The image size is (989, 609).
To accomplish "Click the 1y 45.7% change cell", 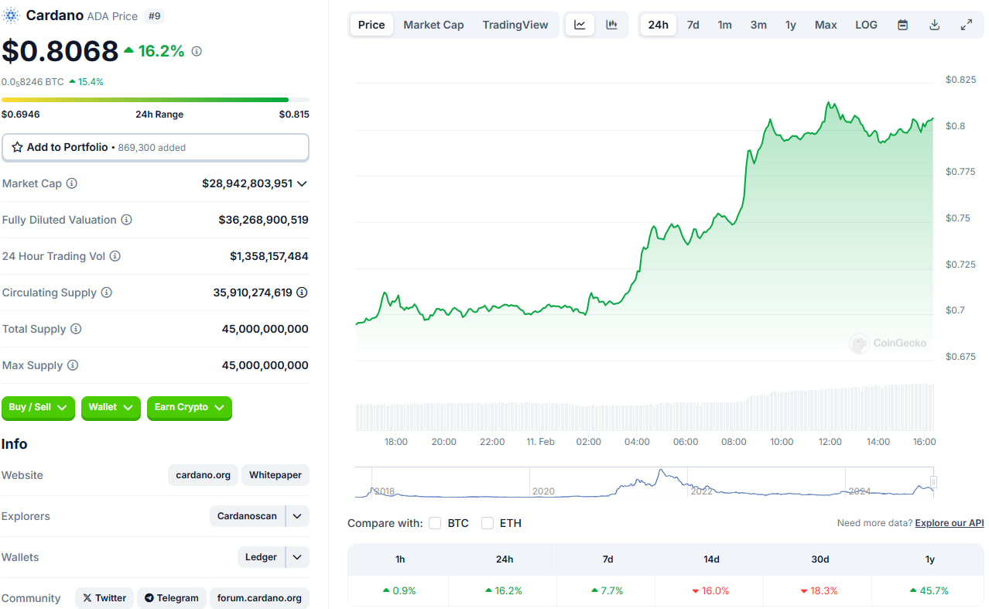I will click(929, 590).
